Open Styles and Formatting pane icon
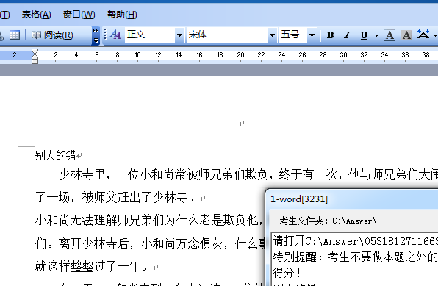 (115, 35)
